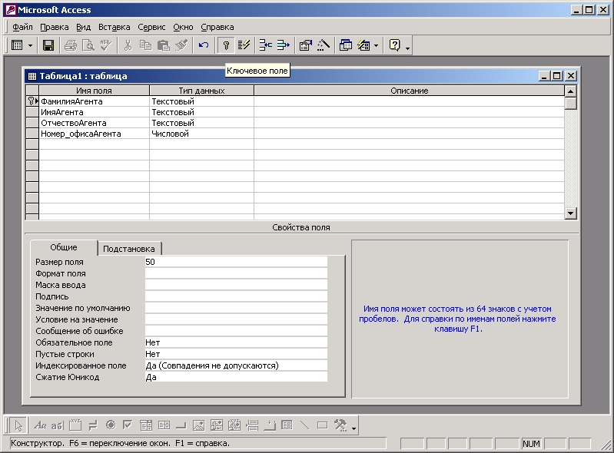Undo the last action with toolbar arrow
614x453 pixels.
(204, 45)
